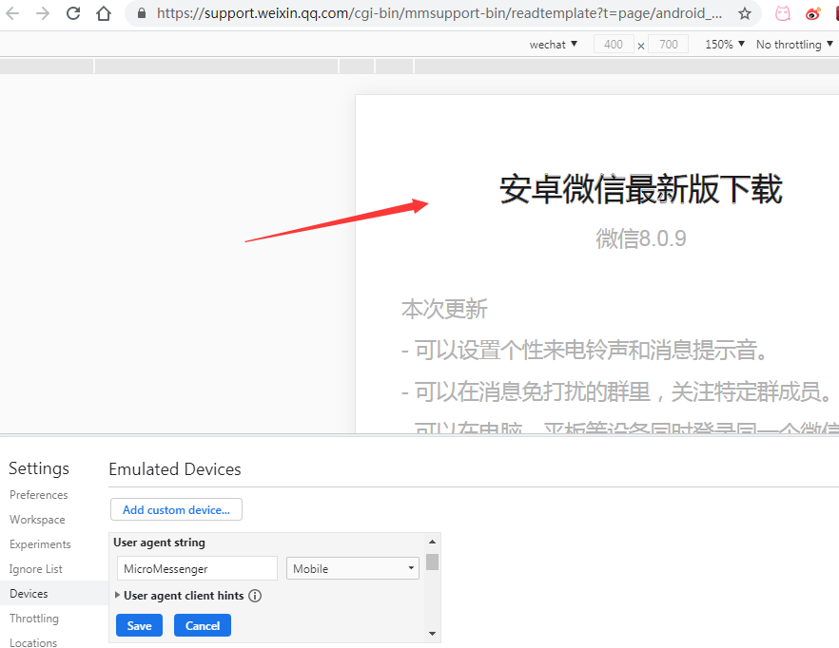Open Locations settings tab

(33, 642)
